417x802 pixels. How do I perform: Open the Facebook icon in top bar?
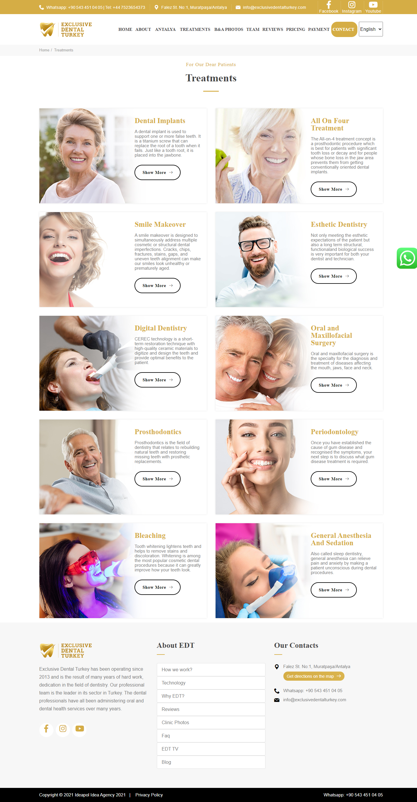pos(329,5)
